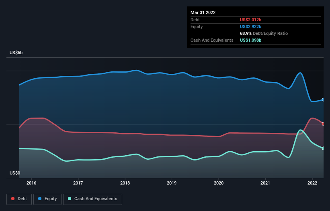The image size is (330, 211).
Task: Toggle the Equity series legend button
Action: coord(47,199)
